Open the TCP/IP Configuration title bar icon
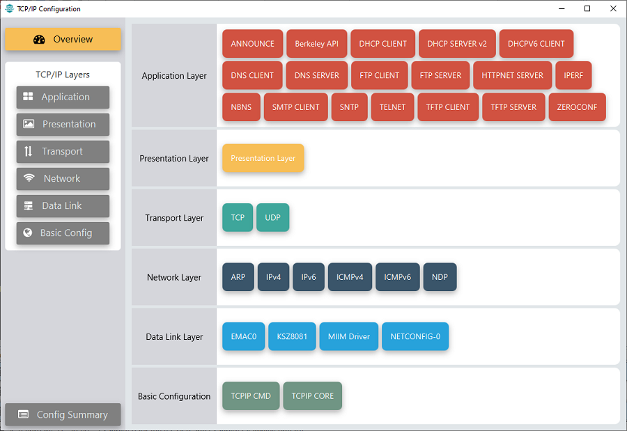This screenshot has width=627, height=431. pyautogui.click(x=9, y=9)
